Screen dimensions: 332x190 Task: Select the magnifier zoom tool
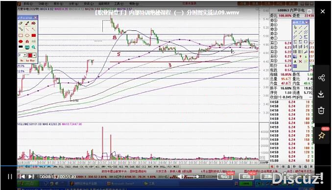33,47
